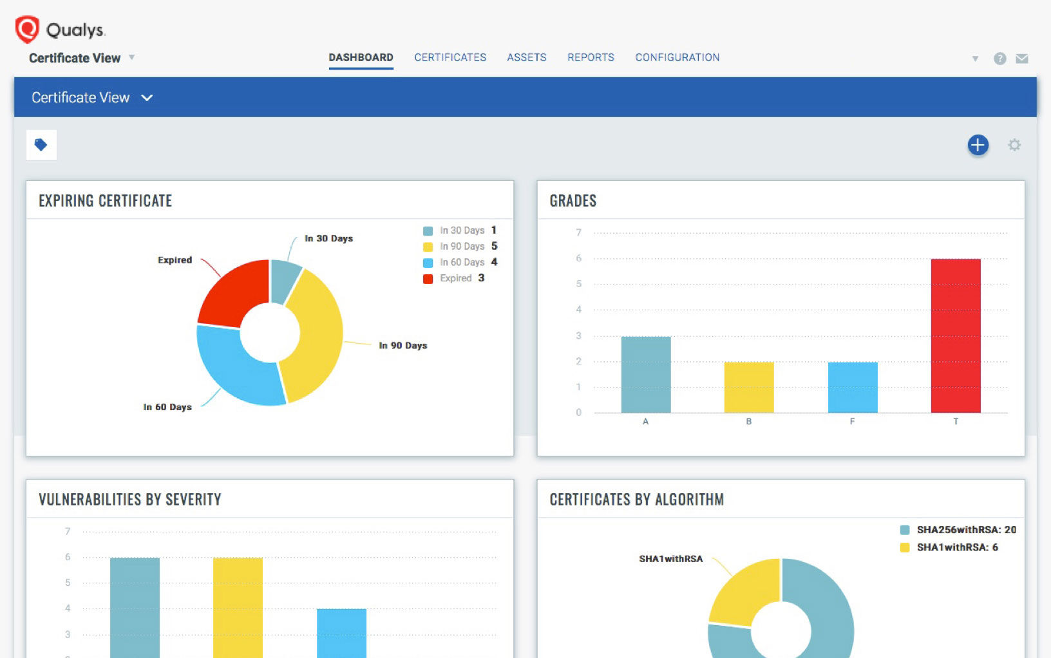Click the red T bar in Grades chart
1051x658 pixels.
point(955,335)
